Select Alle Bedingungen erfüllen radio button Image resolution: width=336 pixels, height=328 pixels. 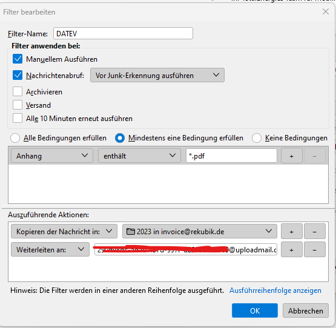coord(15,138)
